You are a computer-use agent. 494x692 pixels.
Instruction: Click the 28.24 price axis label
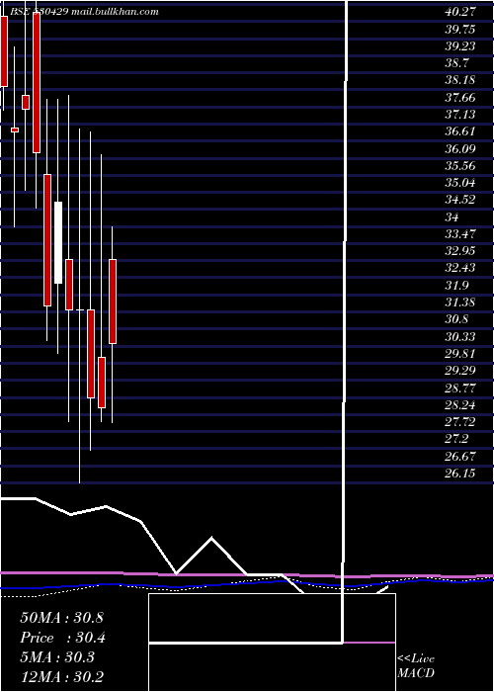(x=460, y=405)
